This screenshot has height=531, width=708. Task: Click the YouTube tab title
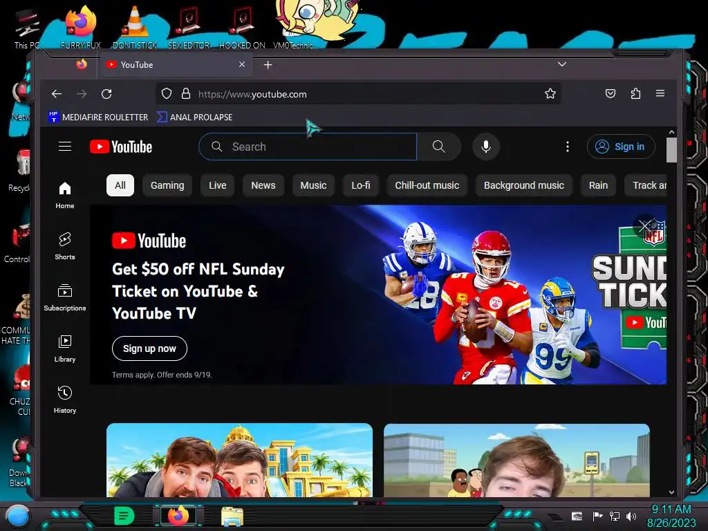[x=137, y=64]
